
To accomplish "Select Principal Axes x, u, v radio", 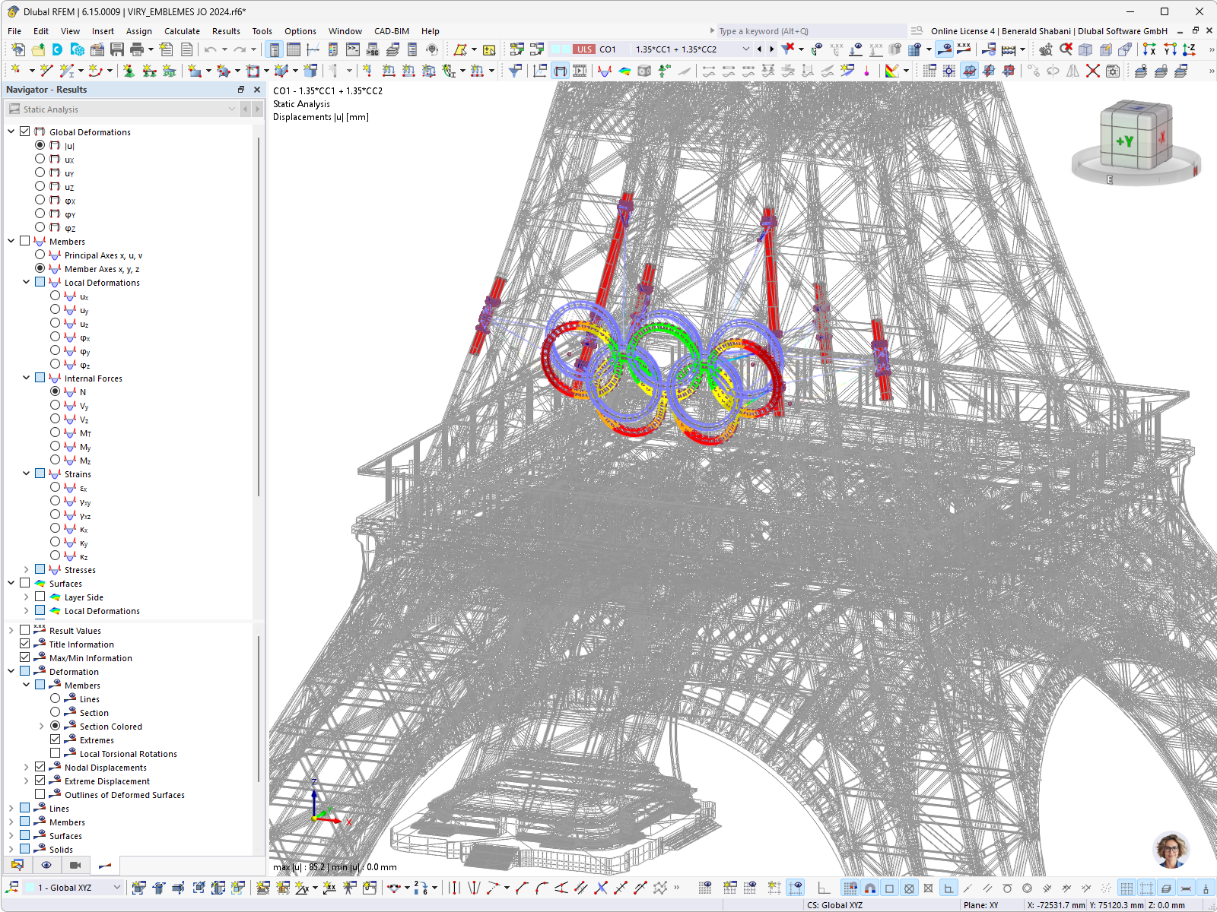I will coord(40,255).
